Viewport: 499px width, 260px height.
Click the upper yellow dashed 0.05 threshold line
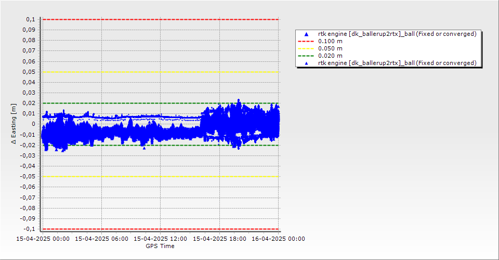[x=161, y=72]
